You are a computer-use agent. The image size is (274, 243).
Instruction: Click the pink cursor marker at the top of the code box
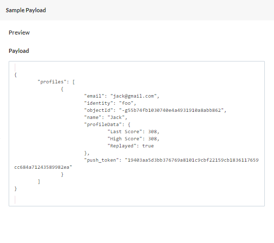15,67
